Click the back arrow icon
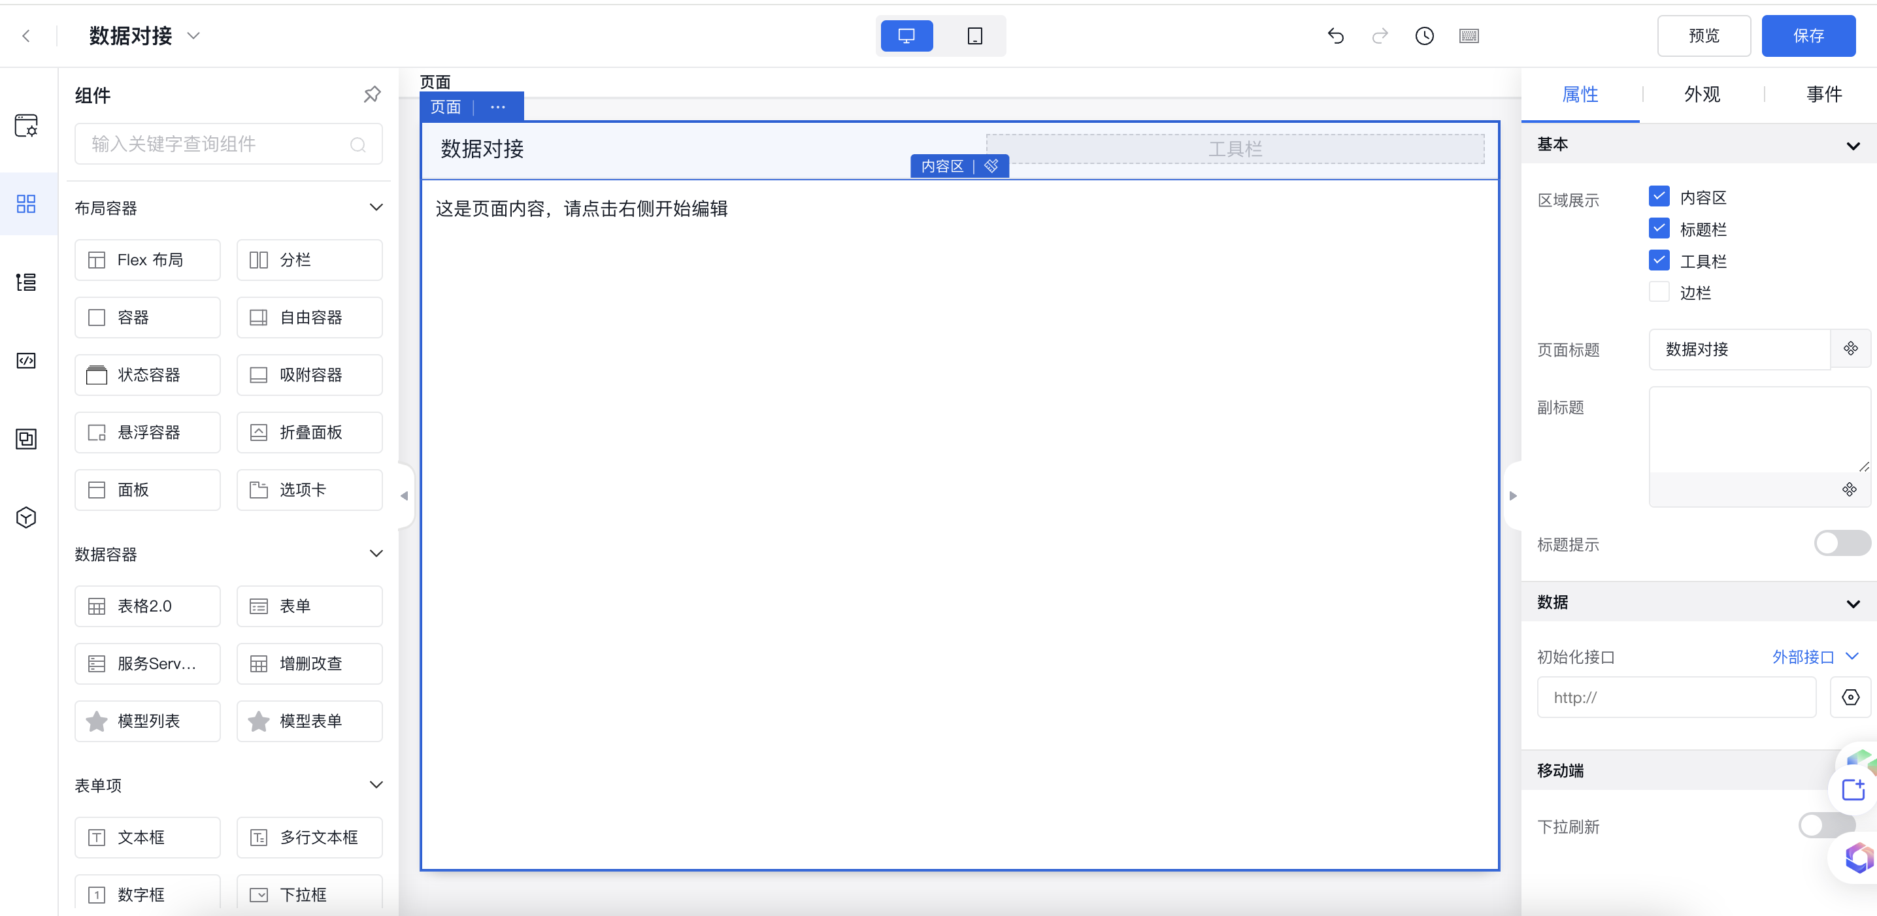The height and width of the screenshot is (916, 1877). click(26, 36)
